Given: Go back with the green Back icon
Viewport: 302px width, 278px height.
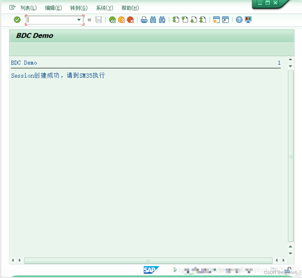Looking at the screenshot, I should coord(112,20).
